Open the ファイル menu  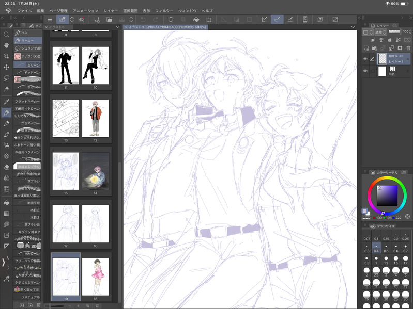point(24,10)
